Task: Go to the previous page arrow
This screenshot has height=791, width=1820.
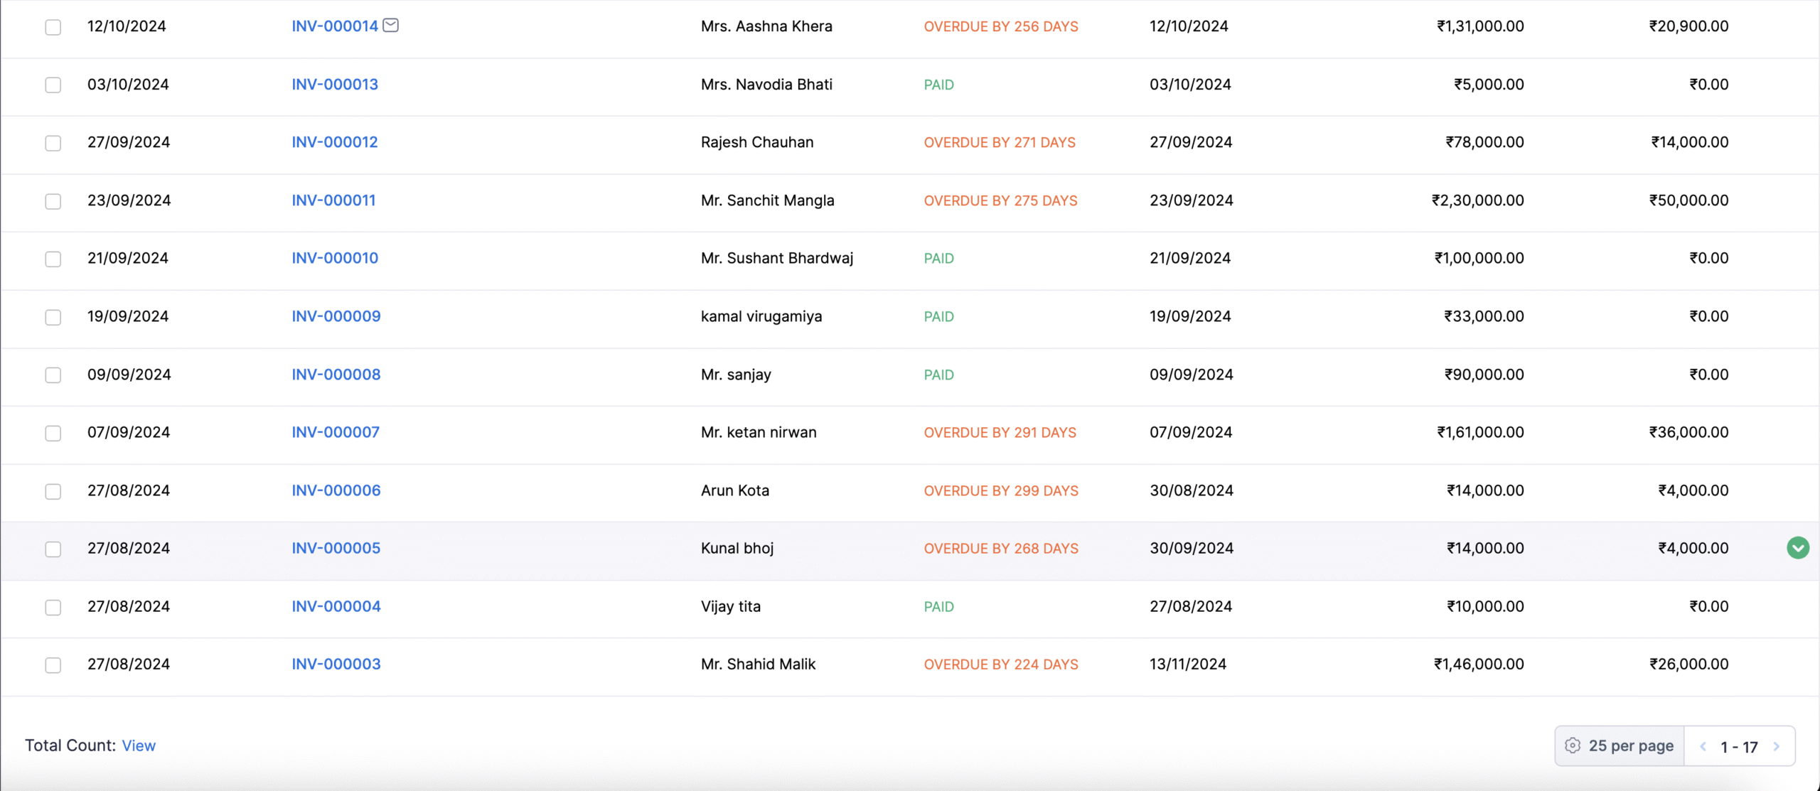Action: tap(1703, 746)
